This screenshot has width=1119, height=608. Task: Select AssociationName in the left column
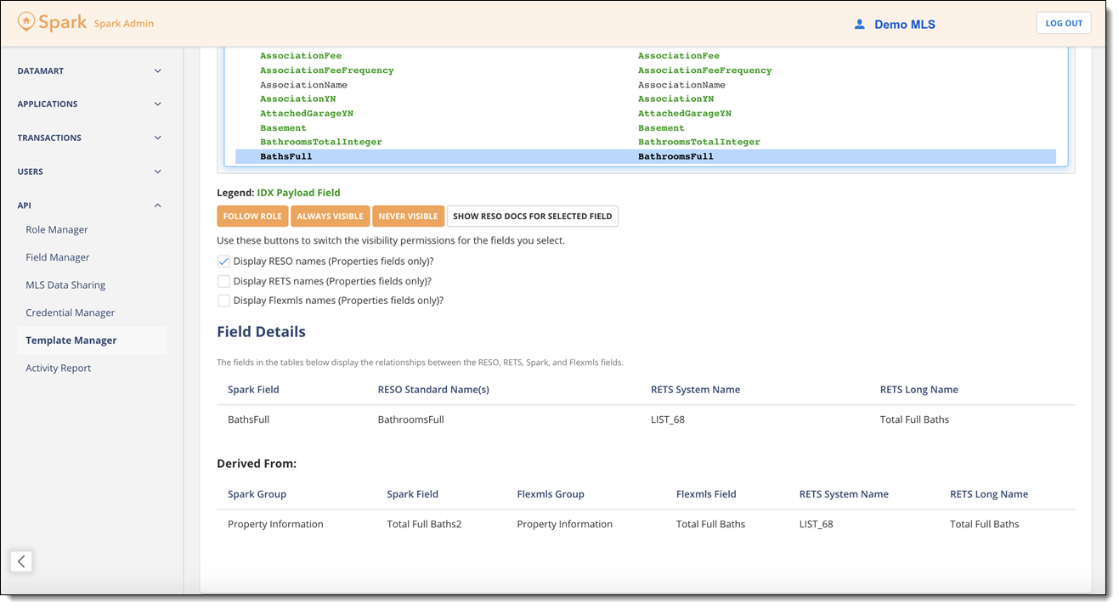coord(303,85)
